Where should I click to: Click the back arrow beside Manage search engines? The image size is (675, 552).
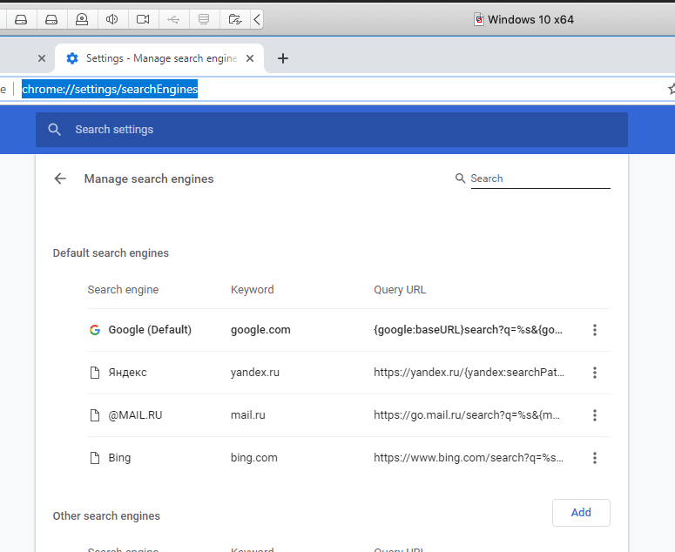60,178
